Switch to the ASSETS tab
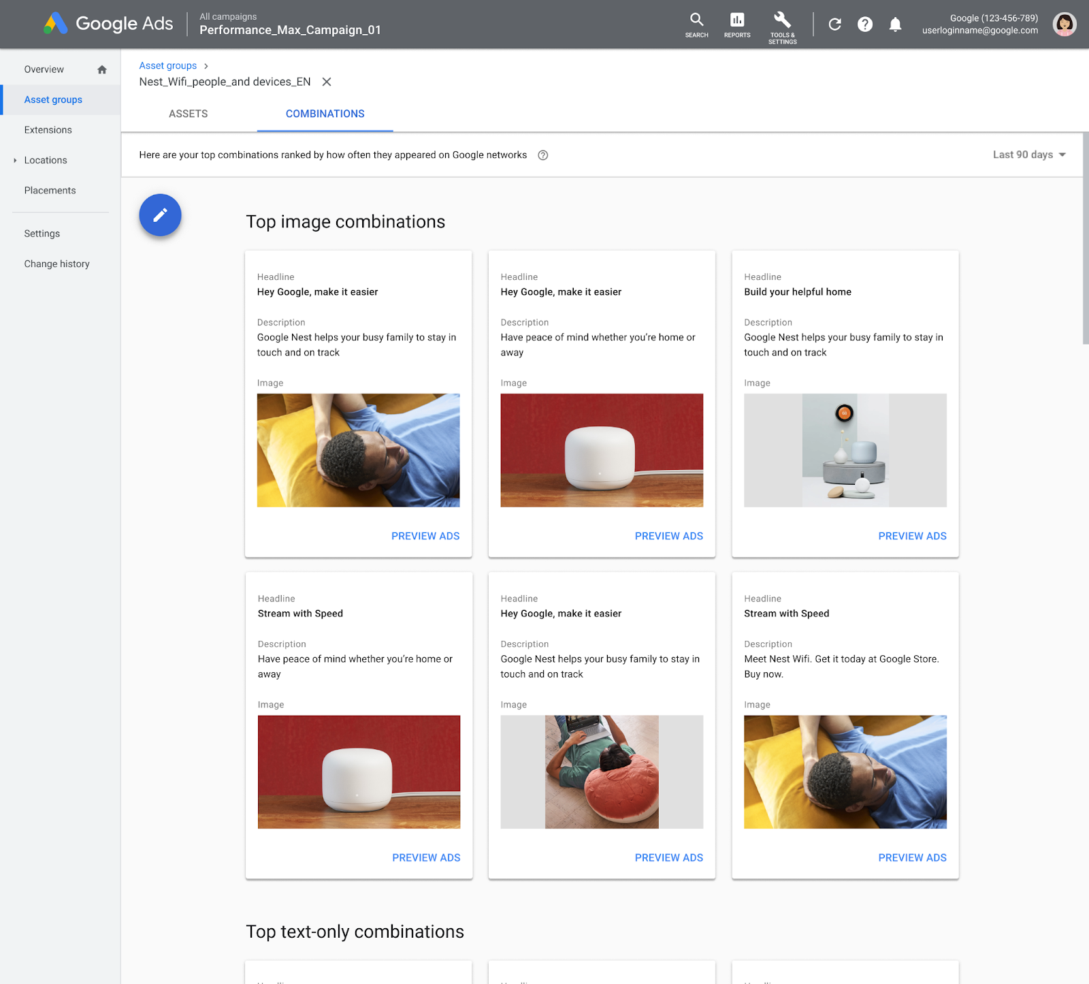This screenshot has height=984, width=1089. pos(189,114)
